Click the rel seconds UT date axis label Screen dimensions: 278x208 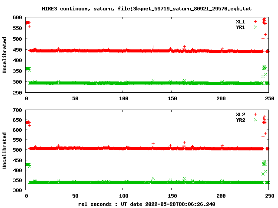tap(147, 204)
